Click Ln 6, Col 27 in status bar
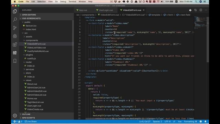Screen dimensions: 220x124 pos(145,122)
